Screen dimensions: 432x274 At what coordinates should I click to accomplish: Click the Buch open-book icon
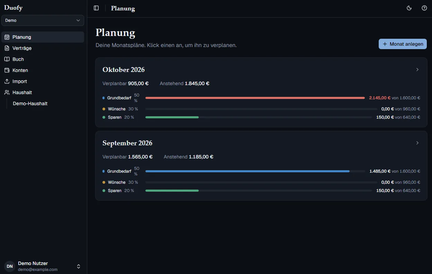coord(7,59)
